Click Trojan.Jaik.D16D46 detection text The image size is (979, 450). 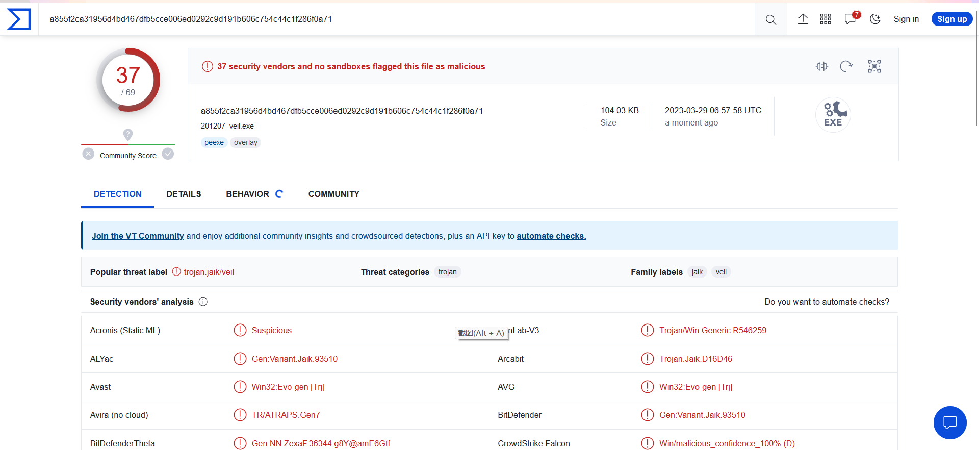click(x=695, y=359)
